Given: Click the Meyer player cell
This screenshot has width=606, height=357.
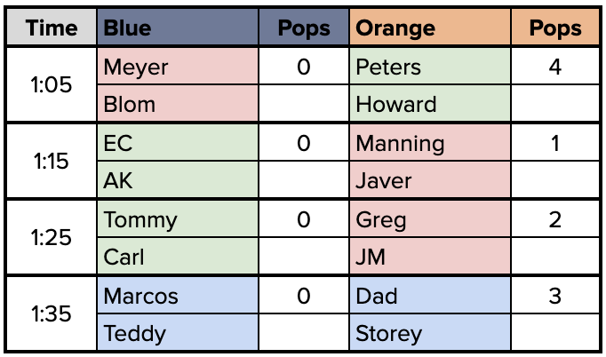Looking at the screenshot, I should 178,66.
